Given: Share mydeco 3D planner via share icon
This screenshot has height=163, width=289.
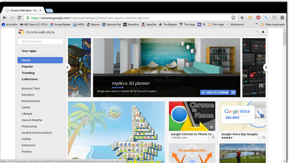Looking at the screenshot, I should coord(233,92).
